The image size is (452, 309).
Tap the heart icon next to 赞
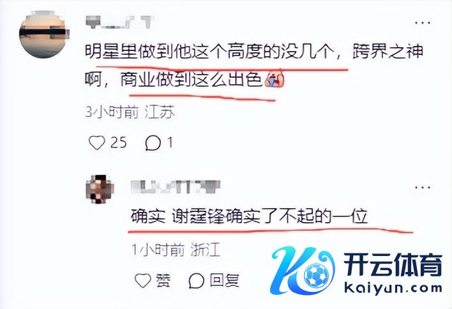pos(143,280)
